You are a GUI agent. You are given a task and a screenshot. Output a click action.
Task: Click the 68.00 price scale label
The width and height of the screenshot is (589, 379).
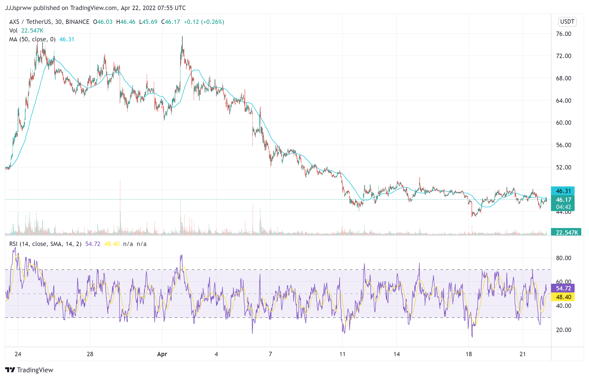564,78
